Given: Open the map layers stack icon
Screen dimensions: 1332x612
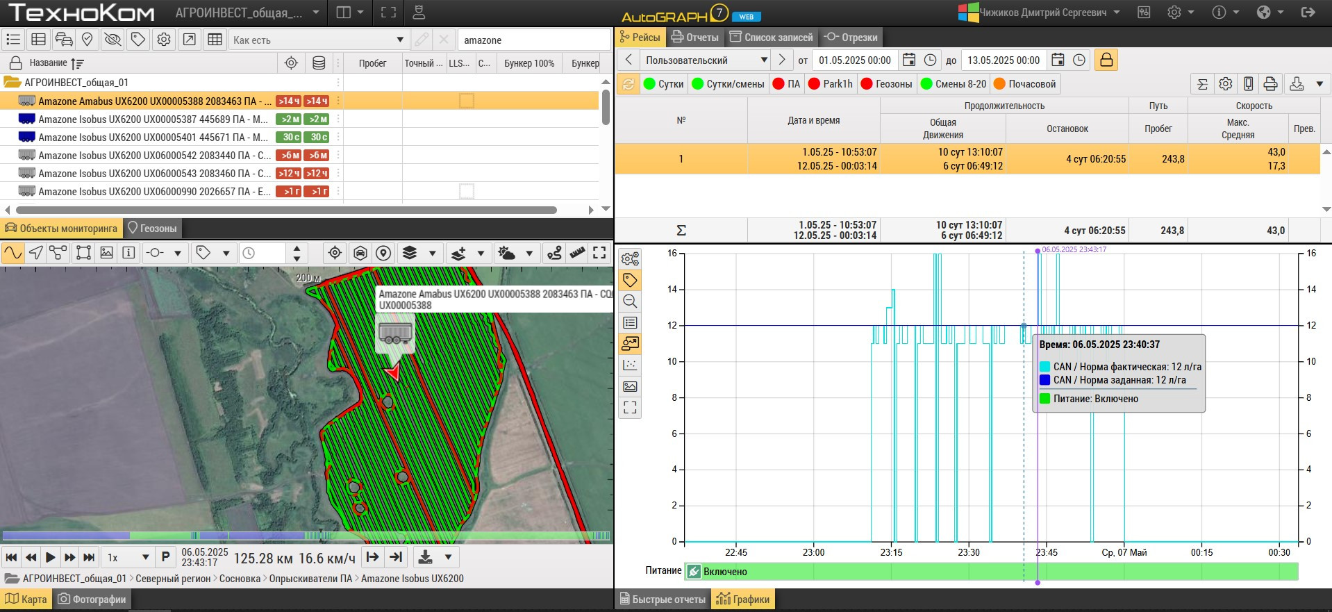Looking at the screenshot, I should click(410, 253).
